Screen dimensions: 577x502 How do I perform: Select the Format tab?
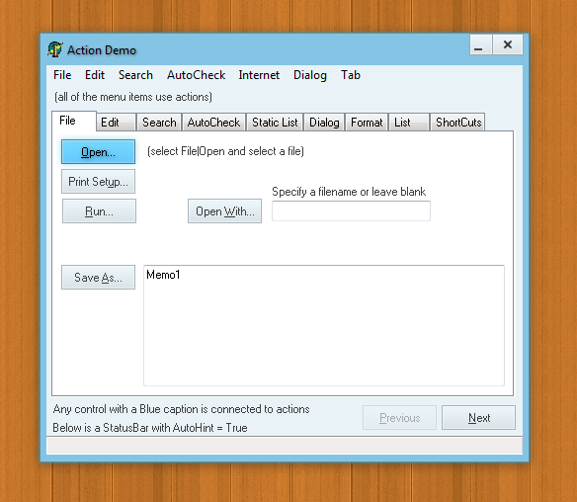click(367, 123)
